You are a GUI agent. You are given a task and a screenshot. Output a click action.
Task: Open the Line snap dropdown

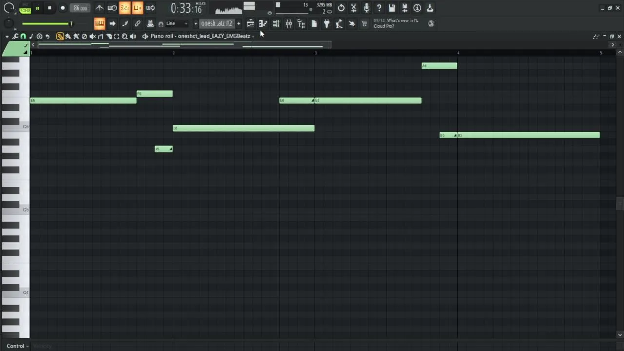(177, 23)
